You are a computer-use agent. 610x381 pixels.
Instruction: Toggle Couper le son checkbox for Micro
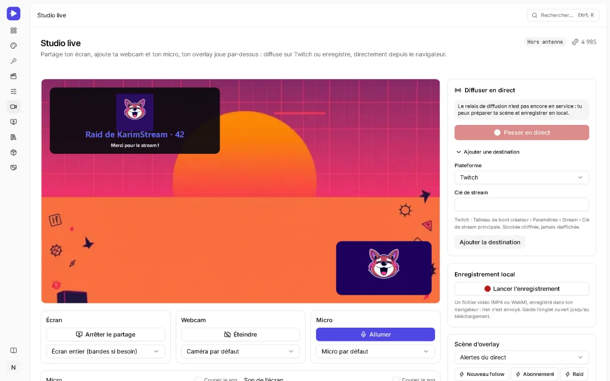pos(198,379)
